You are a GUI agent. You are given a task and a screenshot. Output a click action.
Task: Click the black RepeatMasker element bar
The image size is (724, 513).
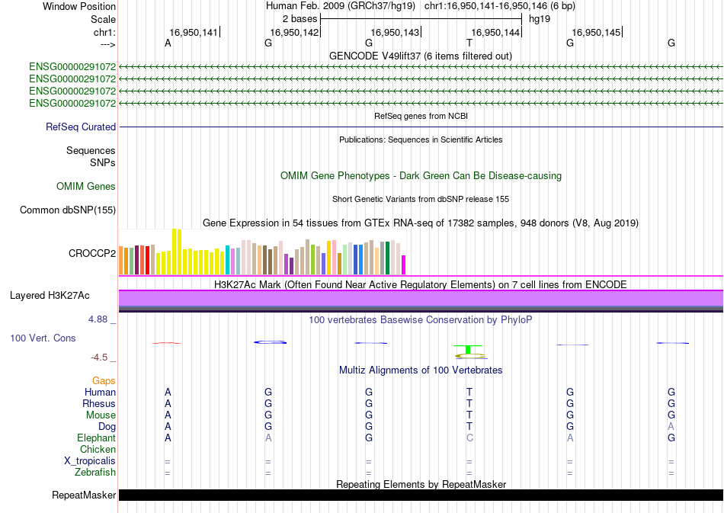(x=421, y=495)
